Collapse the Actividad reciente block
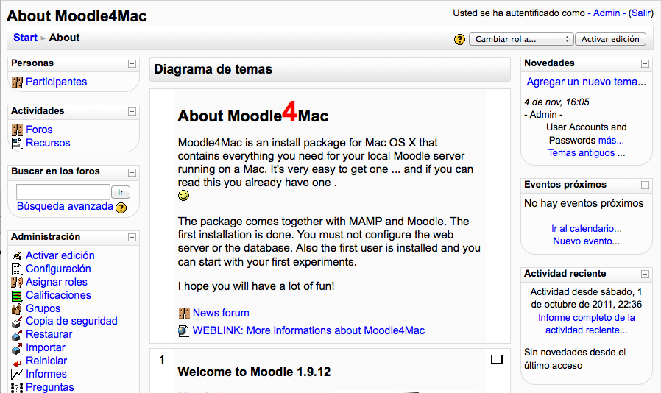The image size is (661, 393). pos(645,275)
